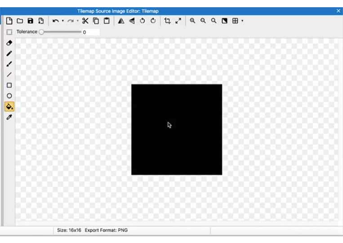Select the Line tool
This screenshot has height=243, width=343.
(9, 75)
